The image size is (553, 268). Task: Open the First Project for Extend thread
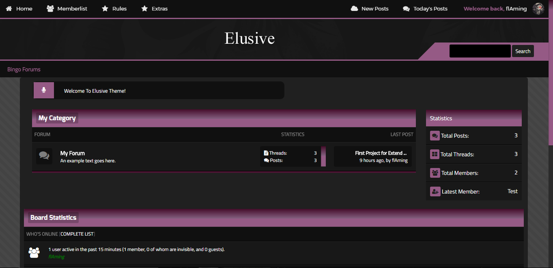pos(381,153)
